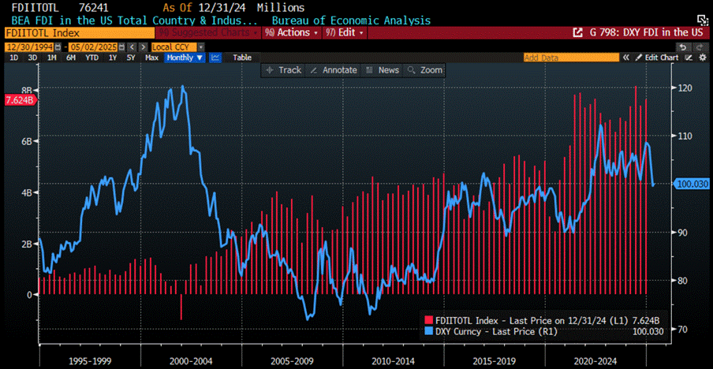Select the Max range

(151, 58)
